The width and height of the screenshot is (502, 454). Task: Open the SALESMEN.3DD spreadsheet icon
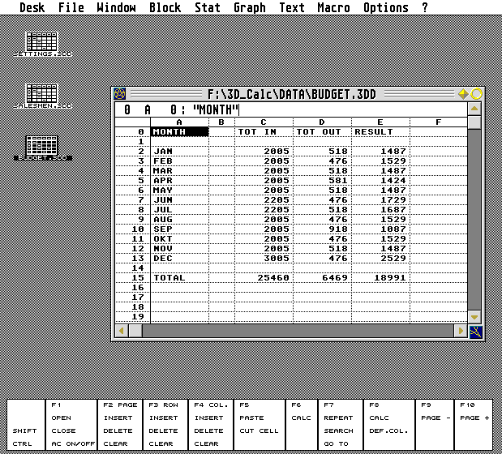(x=41, y=94)
